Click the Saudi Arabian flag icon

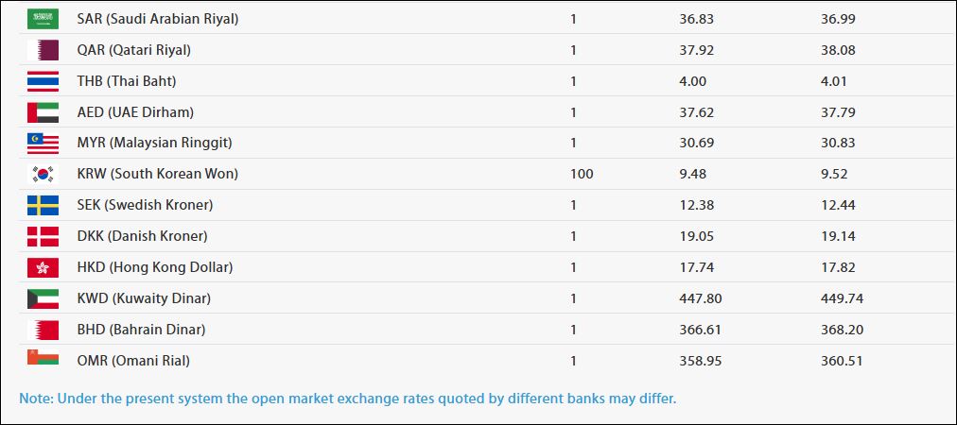point(43,19)
